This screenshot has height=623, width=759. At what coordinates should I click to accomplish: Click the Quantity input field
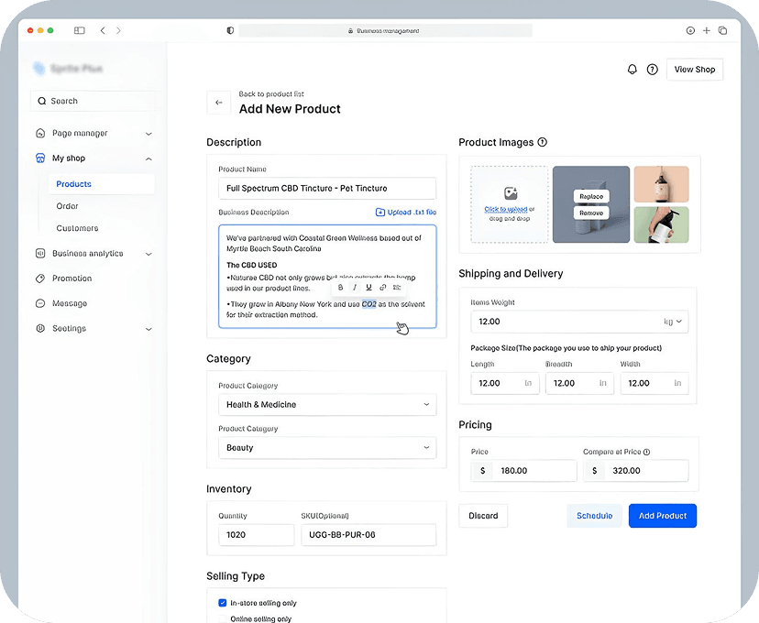[256, 534]
